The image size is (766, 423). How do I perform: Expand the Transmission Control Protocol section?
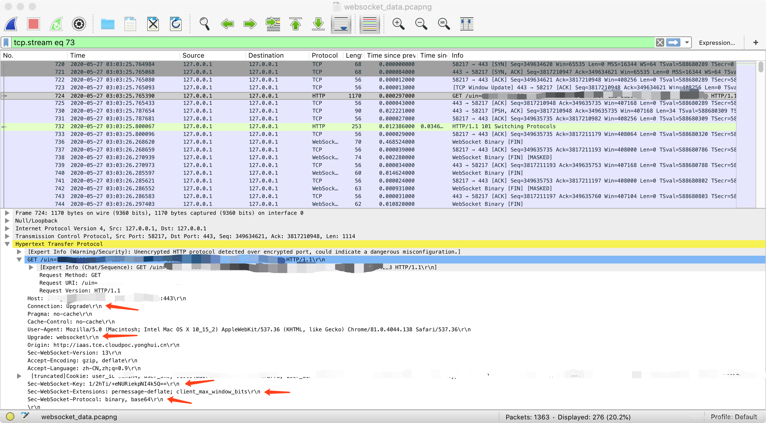pyautogui.click(x=7, y=236)
